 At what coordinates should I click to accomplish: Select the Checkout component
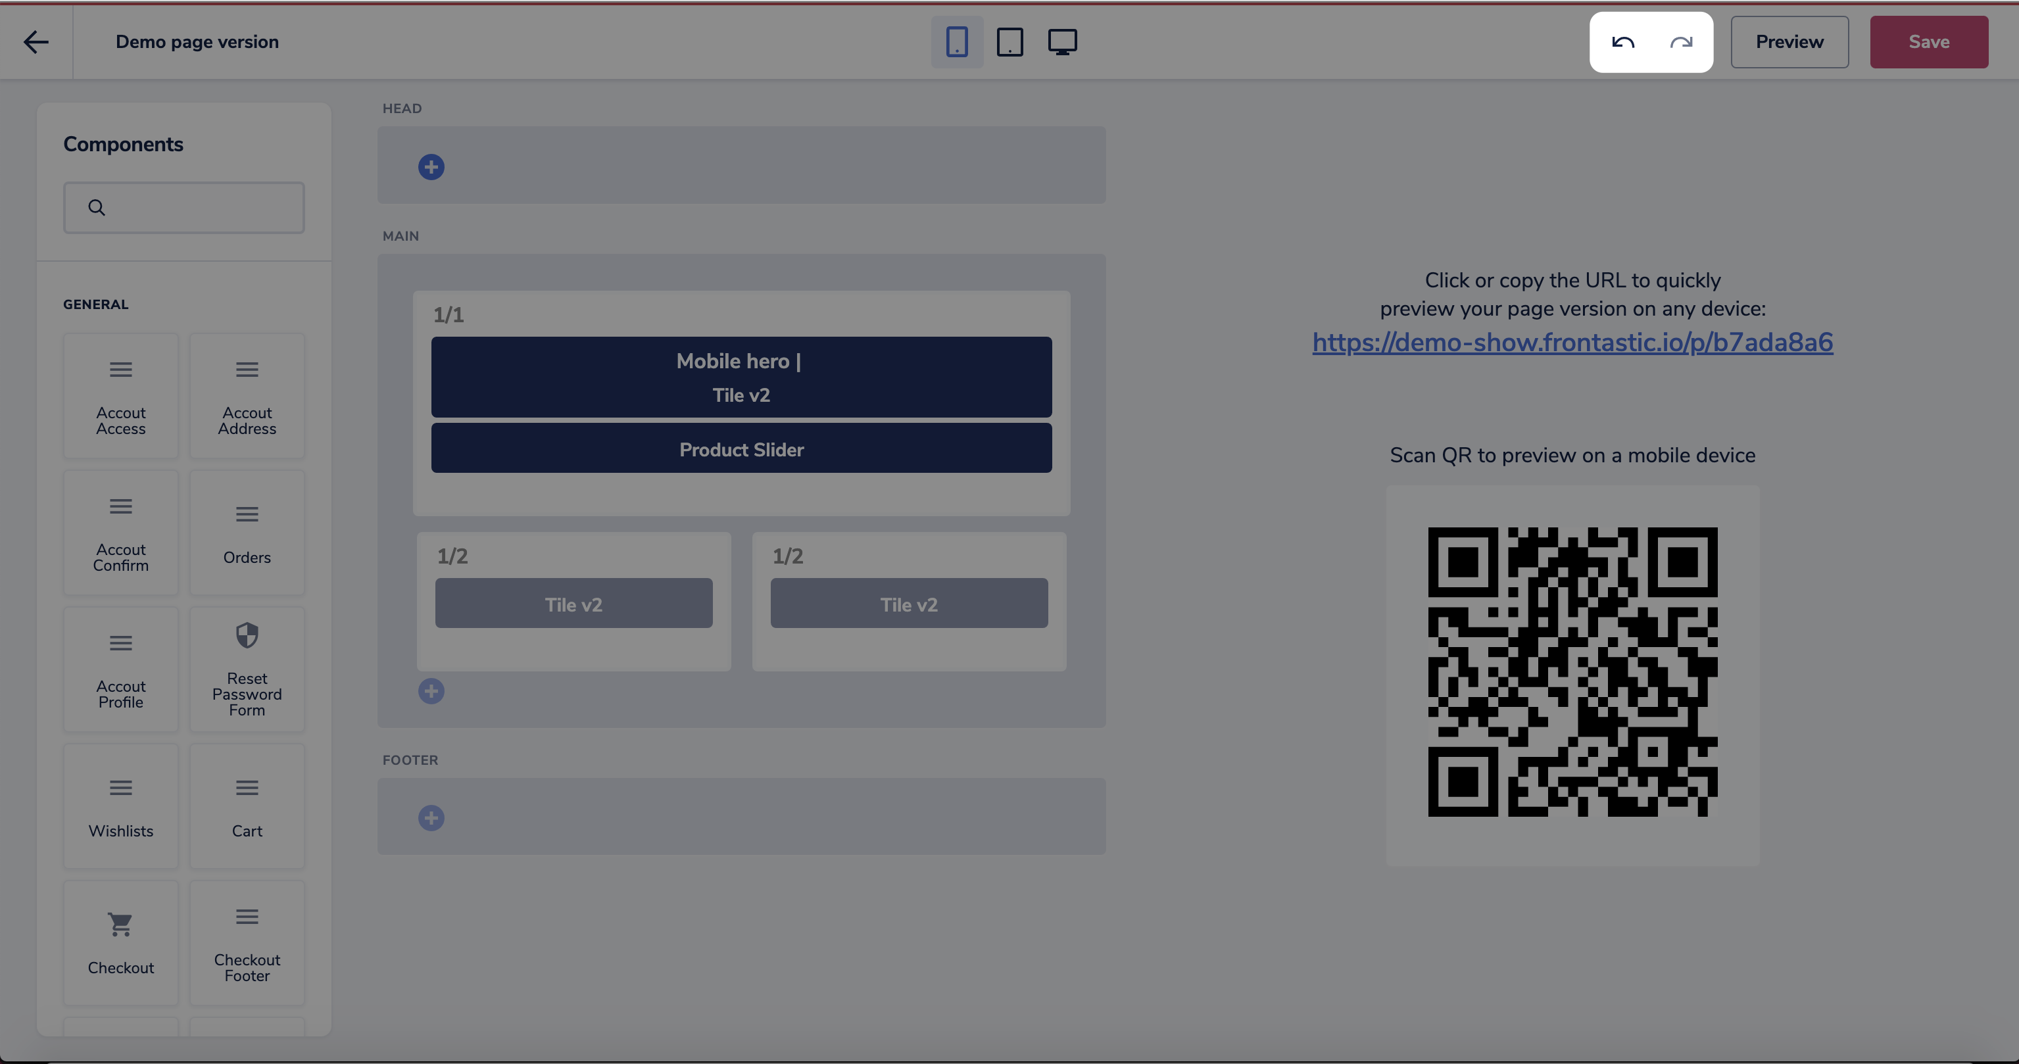121,942
